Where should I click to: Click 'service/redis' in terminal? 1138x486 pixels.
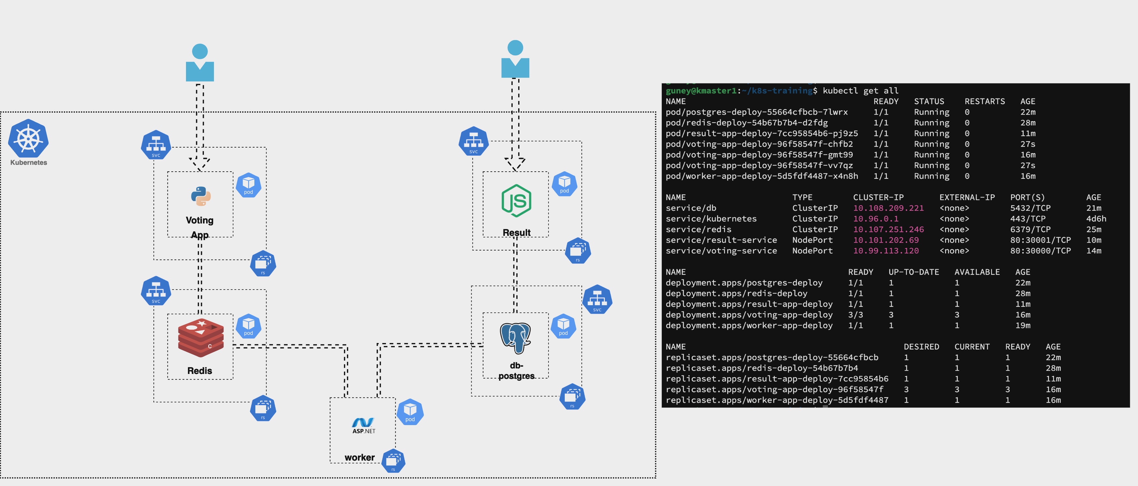[x=698, y=229]
